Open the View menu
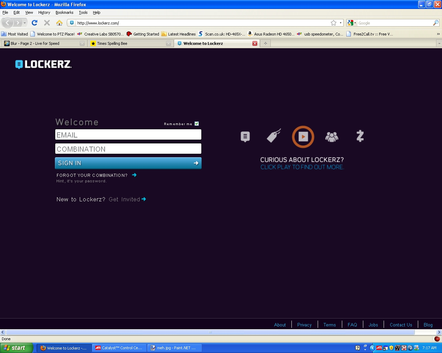The height and width of the screenshot is (353, 442). click(29, 12)
